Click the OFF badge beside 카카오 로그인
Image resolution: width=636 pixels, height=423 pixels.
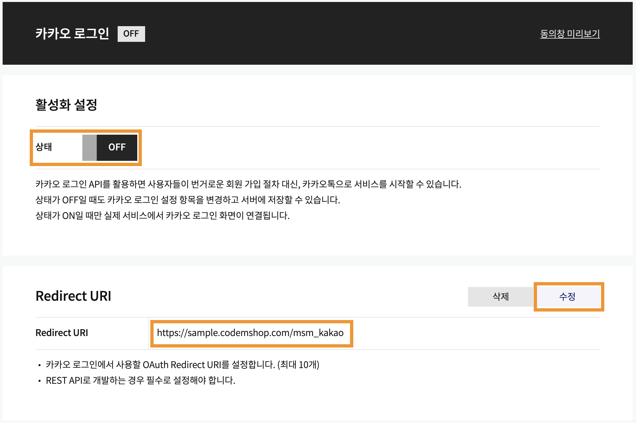(131, 34)
